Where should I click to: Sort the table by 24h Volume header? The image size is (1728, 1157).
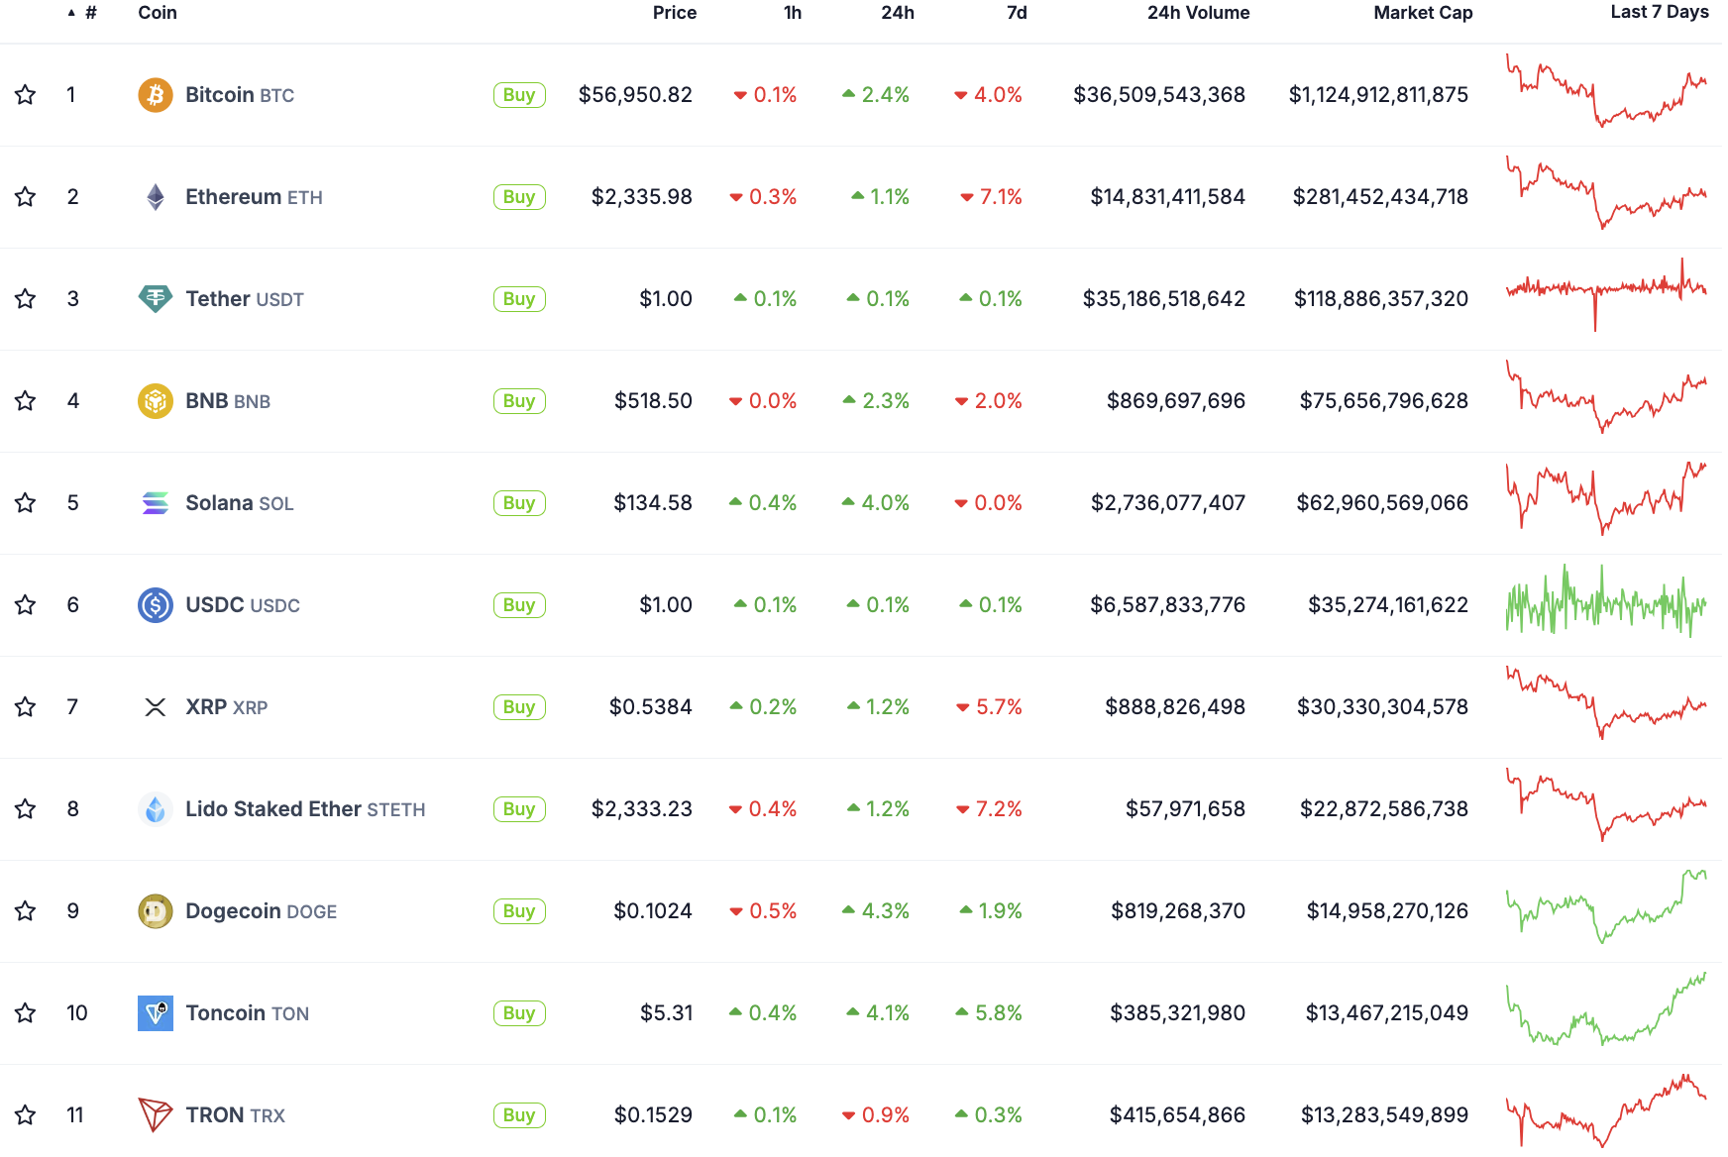[x=1198, y=13]
